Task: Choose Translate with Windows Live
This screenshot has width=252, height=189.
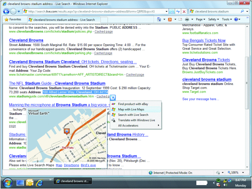Action: tap(136, 120)
